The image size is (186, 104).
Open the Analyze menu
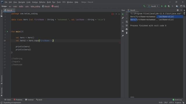pyautogui.click(x=35, y=2)
